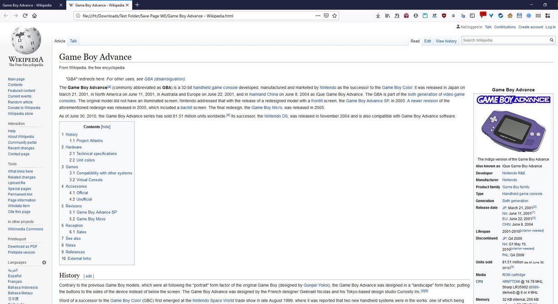Select the Read tab
The width and height of the screenshot is (558, 304).
click(415, 41)
